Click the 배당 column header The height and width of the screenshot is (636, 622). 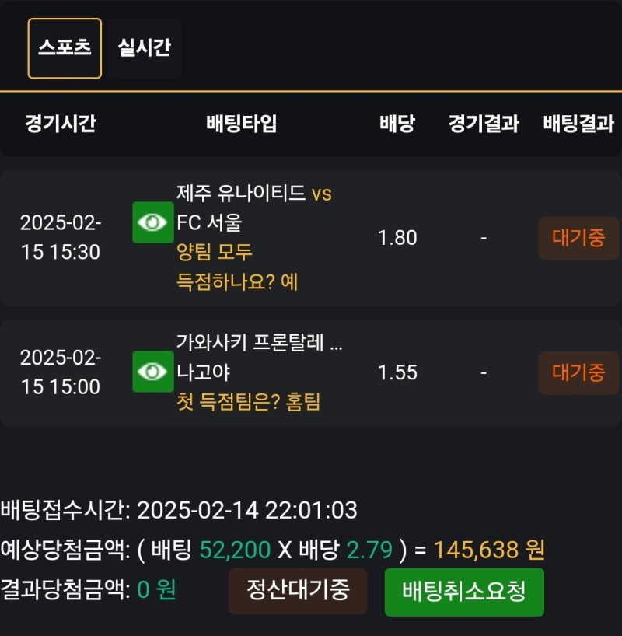pos(397,124)
